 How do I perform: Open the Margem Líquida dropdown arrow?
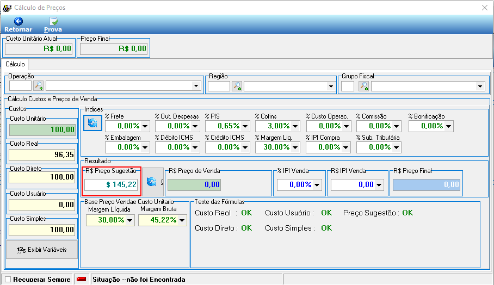130,220
